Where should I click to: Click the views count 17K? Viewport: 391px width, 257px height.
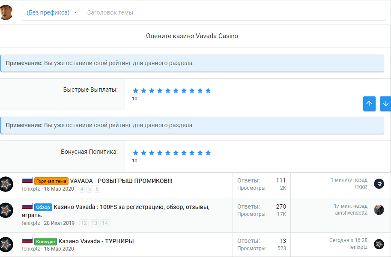click(x=281, y=214)
